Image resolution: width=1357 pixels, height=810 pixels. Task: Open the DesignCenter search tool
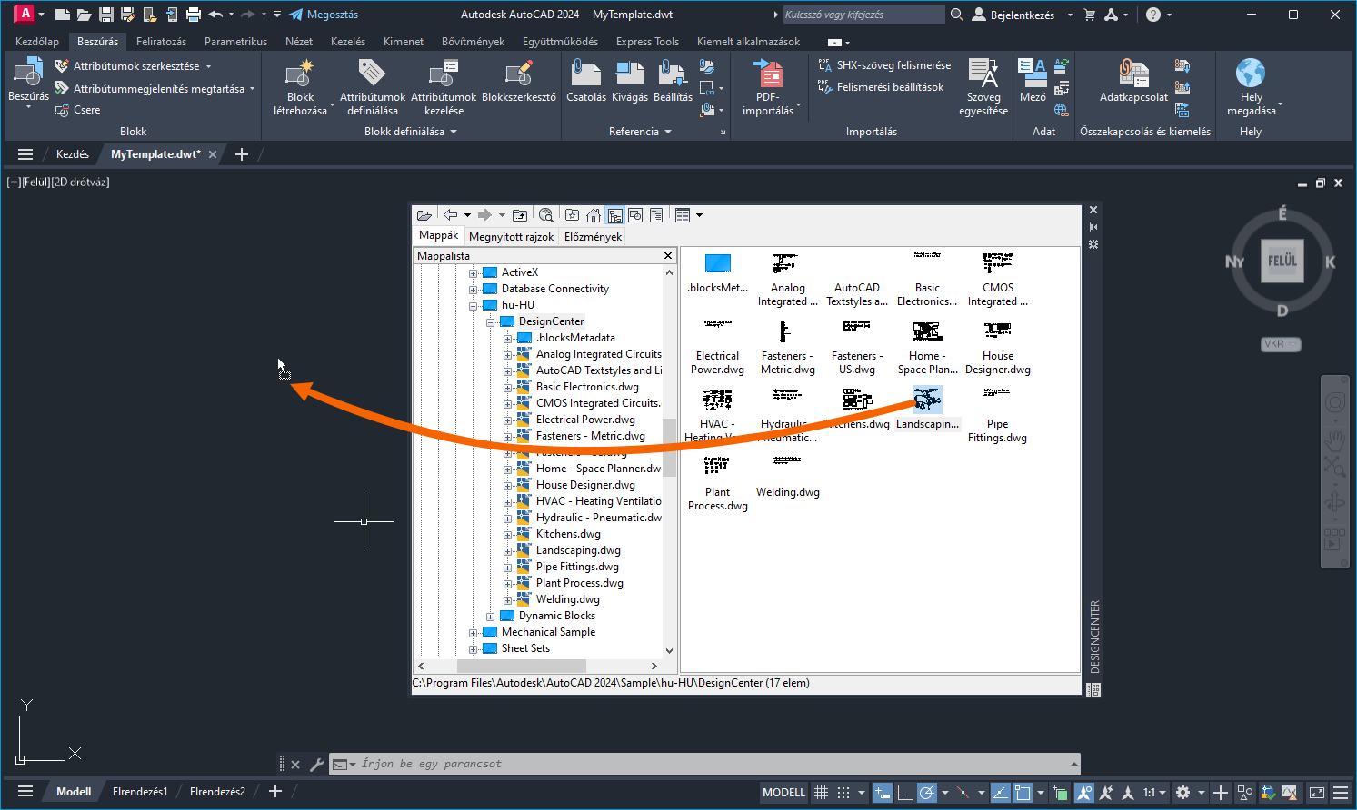(545, 215)
